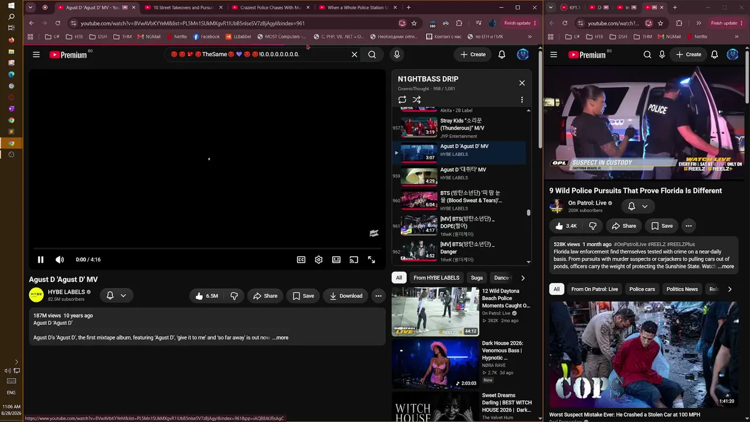
Task: Open the MOST Computers bookmark
Action: pyautogui.click(x=281, y=36)
